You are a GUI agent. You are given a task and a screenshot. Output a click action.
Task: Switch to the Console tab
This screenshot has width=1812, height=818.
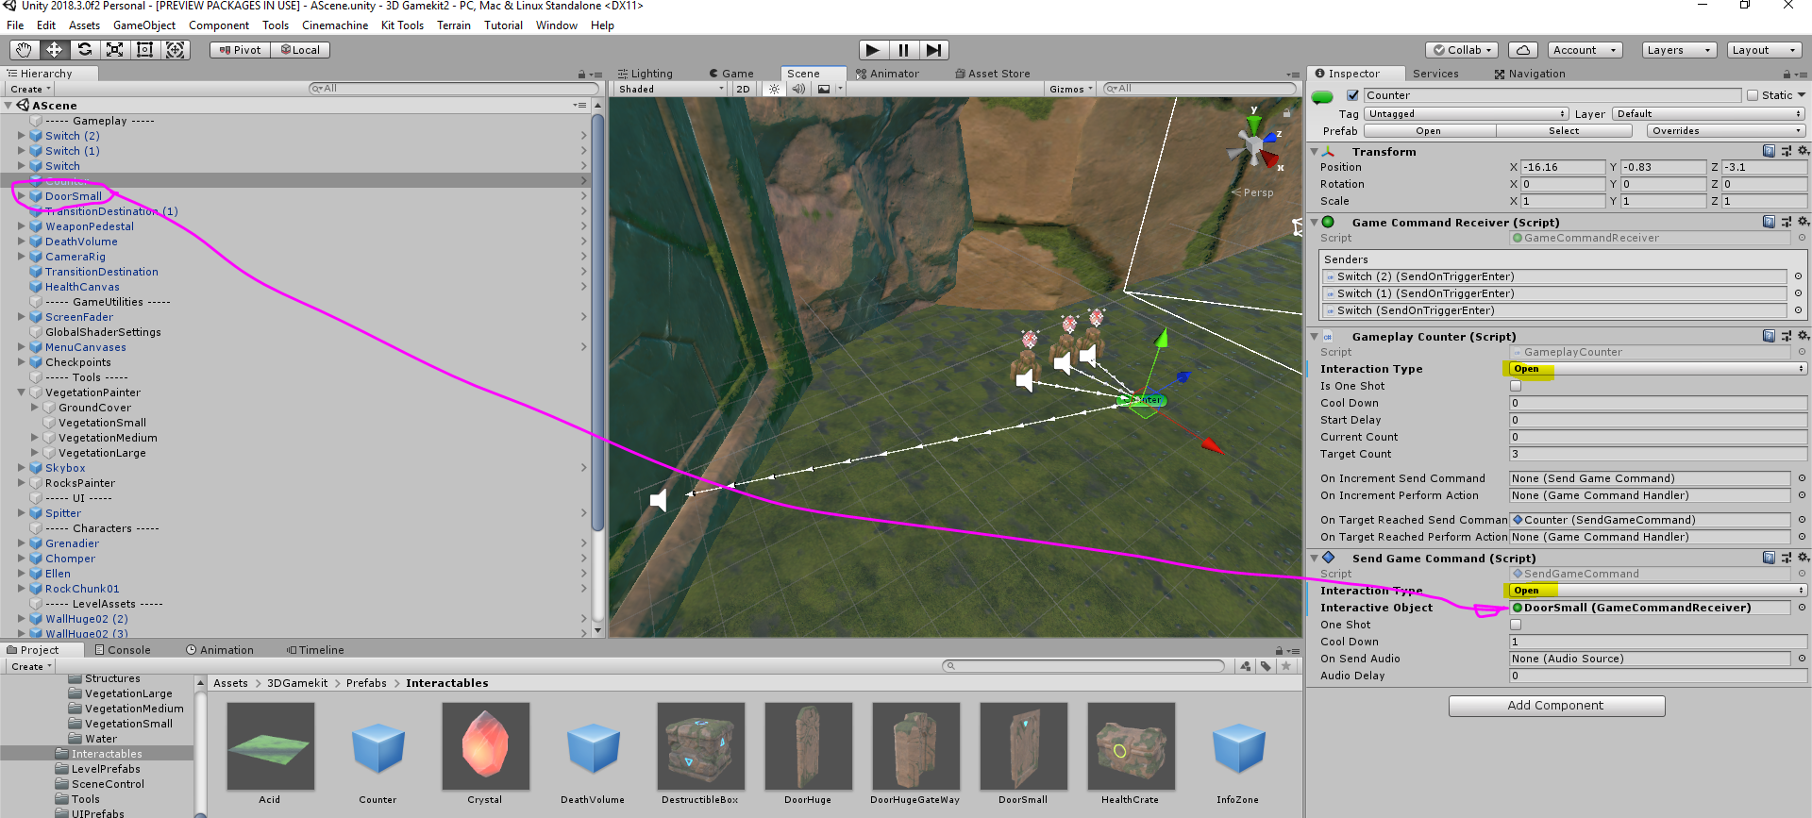[x=123, y=650]
